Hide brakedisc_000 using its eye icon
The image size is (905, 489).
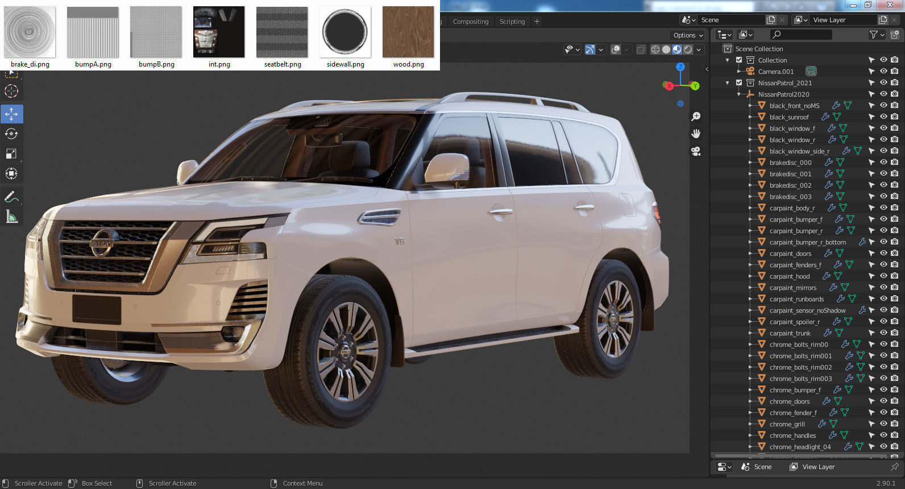click(883, 162)
